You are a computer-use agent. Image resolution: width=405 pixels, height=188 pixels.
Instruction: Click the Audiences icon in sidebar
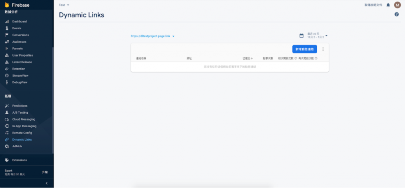click(x=7, y=42)
